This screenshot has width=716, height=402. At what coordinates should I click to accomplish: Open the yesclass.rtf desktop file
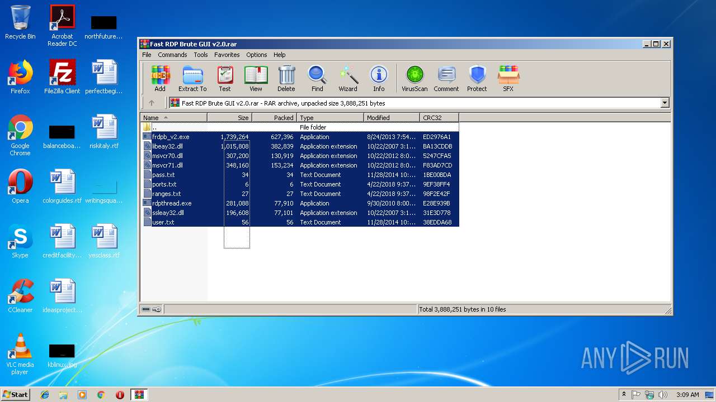pos(104,241)
